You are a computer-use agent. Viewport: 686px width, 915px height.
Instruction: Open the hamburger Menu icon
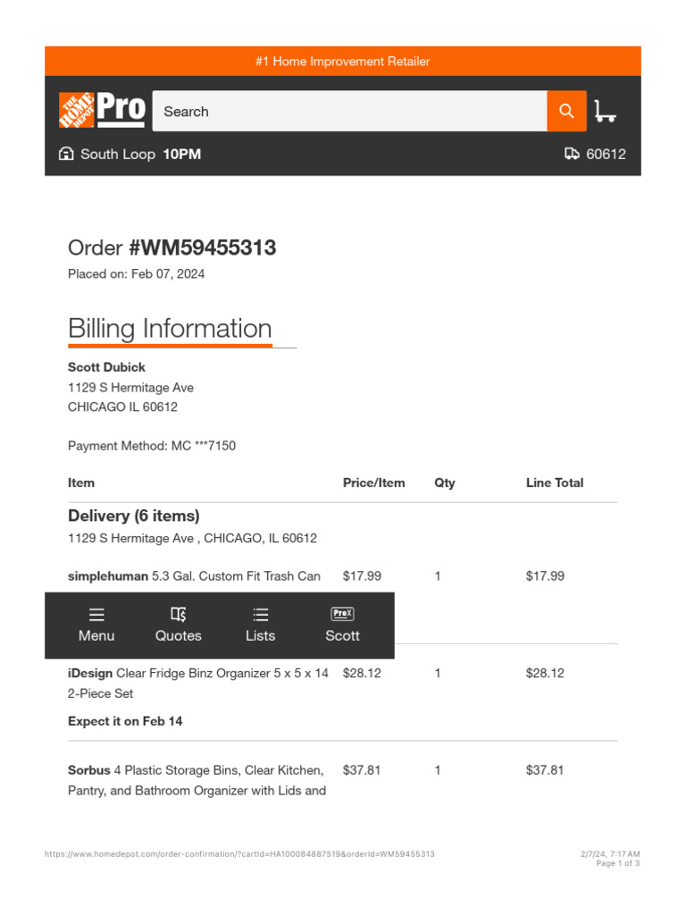tap(96, 614)
